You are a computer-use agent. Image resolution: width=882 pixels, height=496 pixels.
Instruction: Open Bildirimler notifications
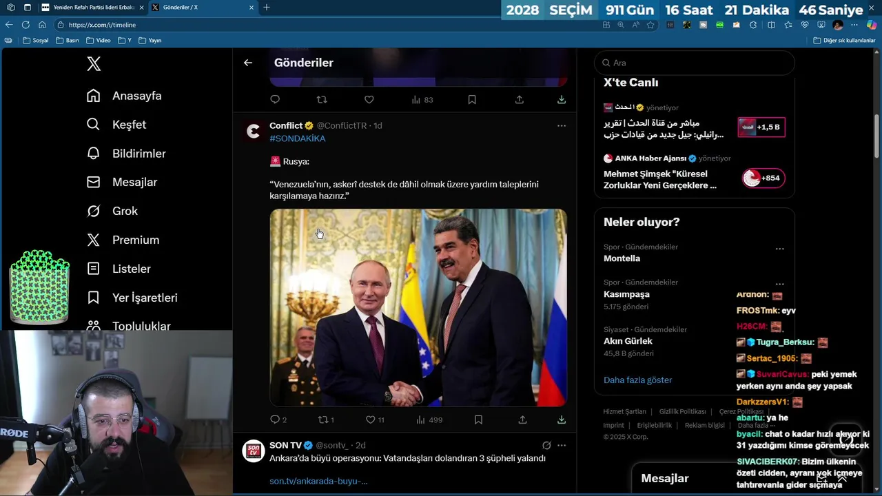pyautogui.click(x=126, y=154)
